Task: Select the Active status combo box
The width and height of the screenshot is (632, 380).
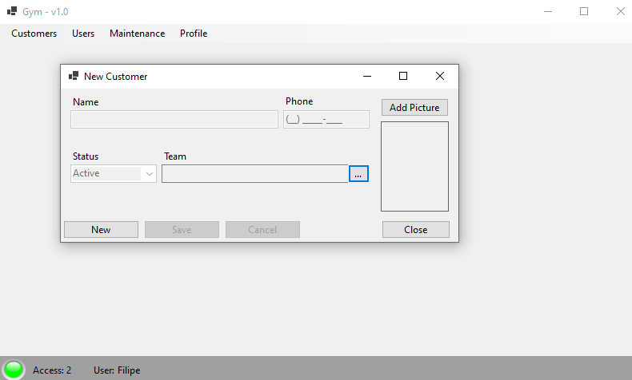Action: click(114, 174)
